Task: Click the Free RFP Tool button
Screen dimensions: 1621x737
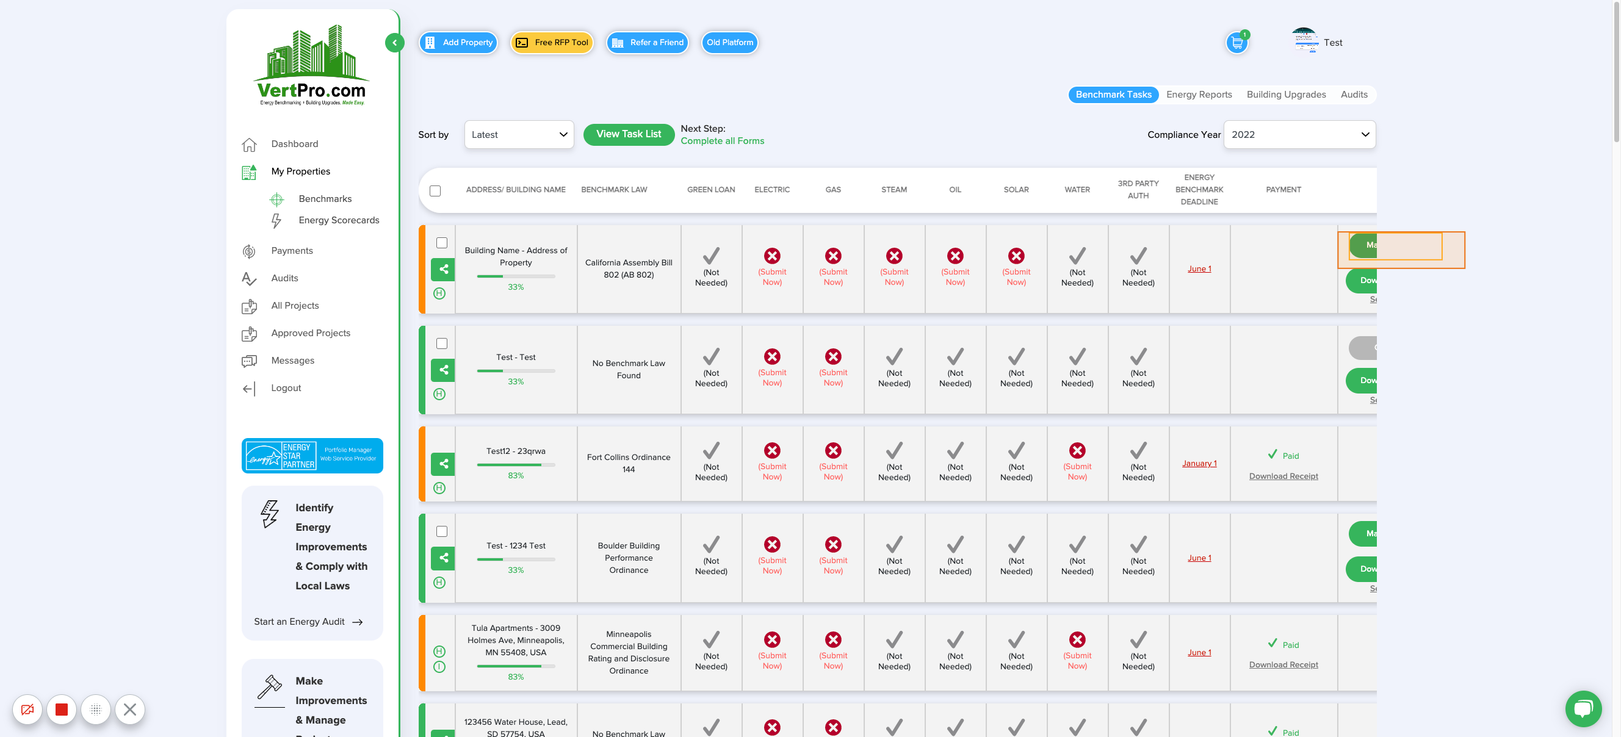Action: pyautogui.click(x=552, y=43)
